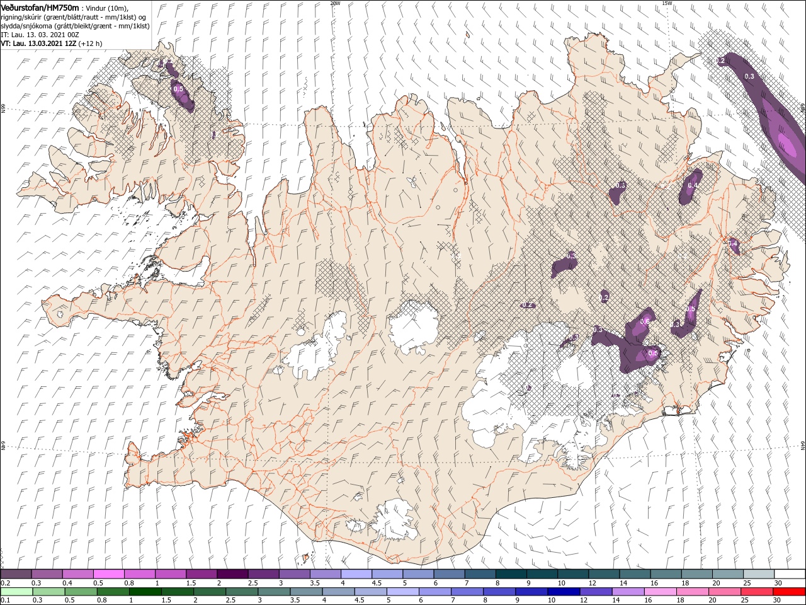Screen dimensions: 806x605
Task: Select the VT: Lau. 13.03.2021 12Z line
Action: 38,43
